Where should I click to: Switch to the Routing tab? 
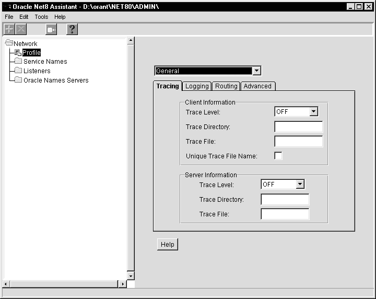[x=226, y=86]
